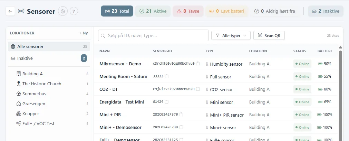Screen dimensions: 349x141
Task: Click Scan QR button
Action: [269, 35]
